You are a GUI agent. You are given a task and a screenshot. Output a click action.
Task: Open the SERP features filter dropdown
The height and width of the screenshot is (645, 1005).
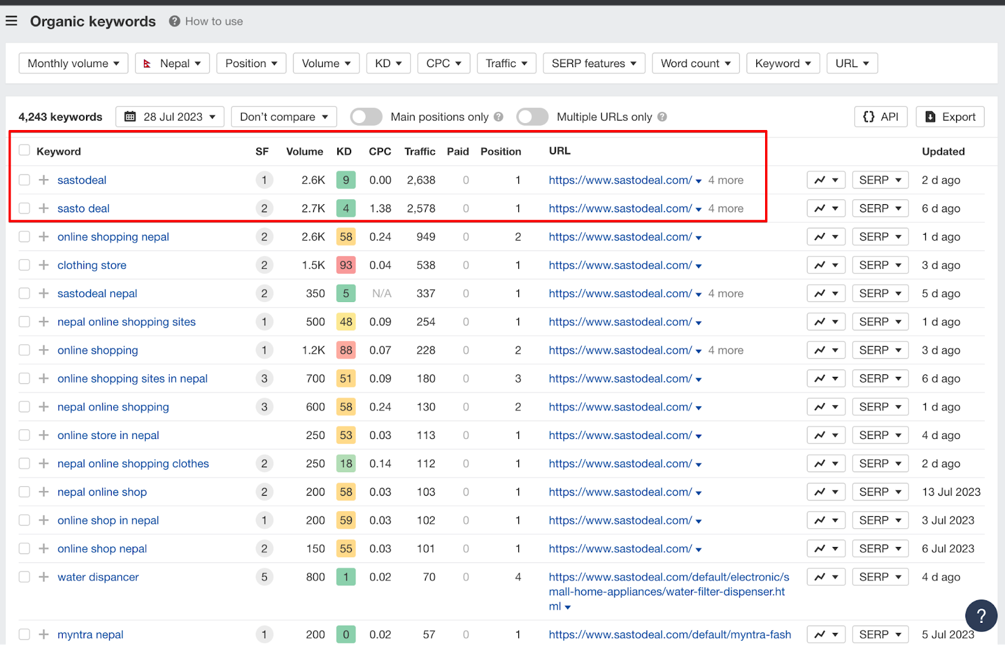(594, 63)
